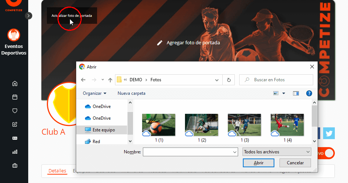
Task: Click the refresh button in the file dialog
Action: [x=229, y=80]
